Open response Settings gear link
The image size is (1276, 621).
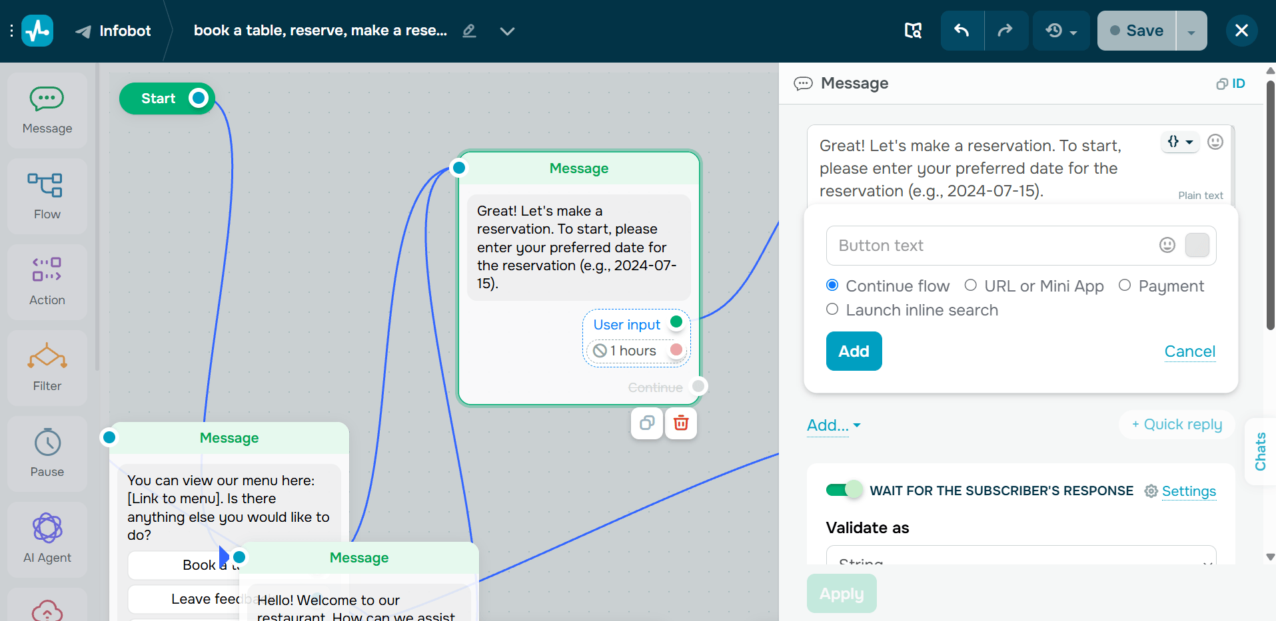tap(1181, 491)
